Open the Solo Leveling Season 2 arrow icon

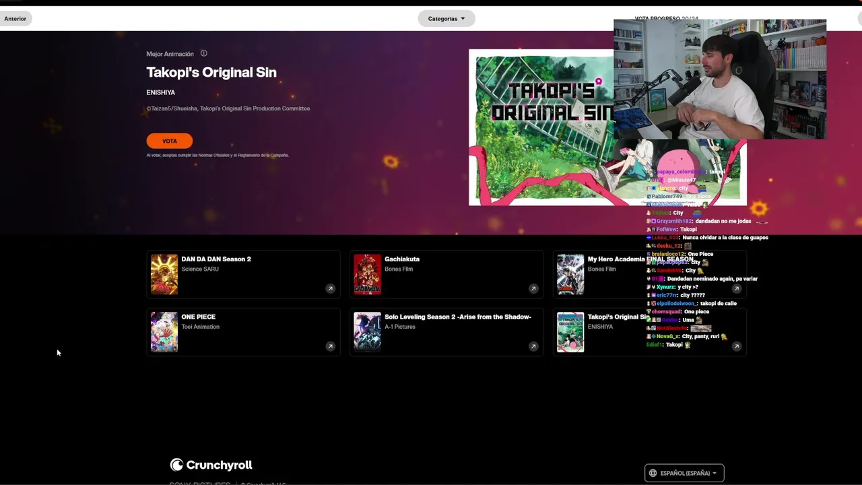pyautogui.click(x=533, y=346)
